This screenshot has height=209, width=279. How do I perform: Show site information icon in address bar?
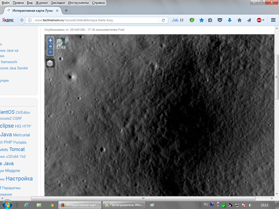(30, 20)
